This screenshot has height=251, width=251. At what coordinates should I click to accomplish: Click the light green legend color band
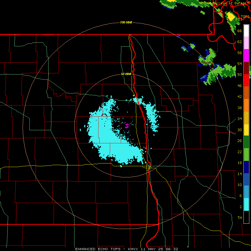pyautogui.click(x=246, y=155)
